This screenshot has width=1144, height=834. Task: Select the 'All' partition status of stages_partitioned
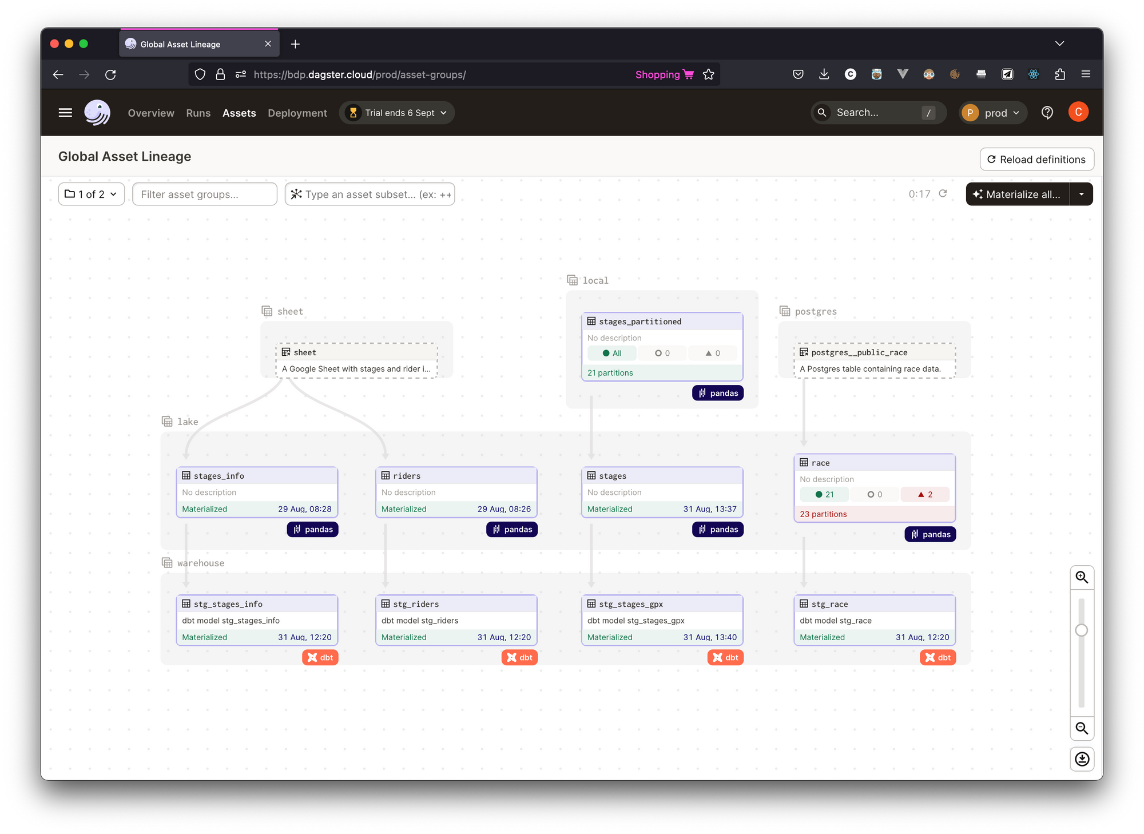click(x=612, y=354)
